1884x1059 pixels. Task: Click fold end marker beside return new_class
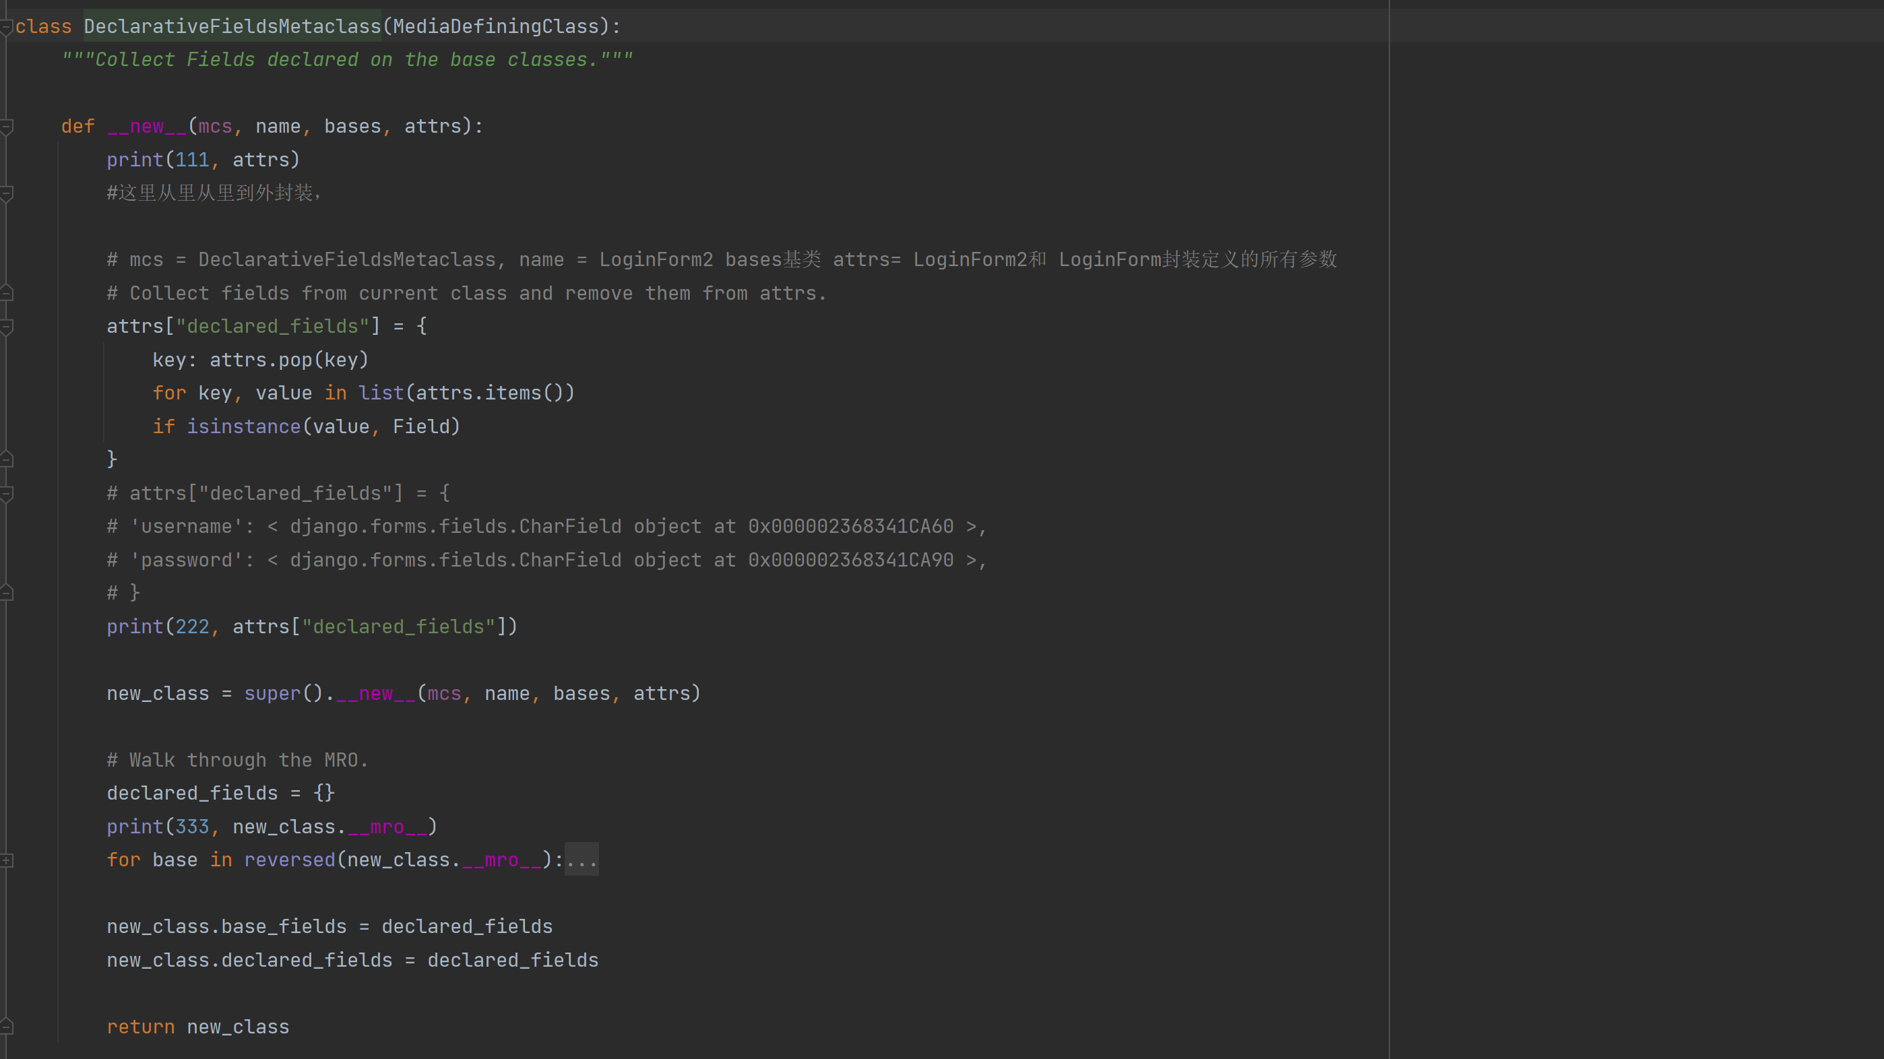7,1027
